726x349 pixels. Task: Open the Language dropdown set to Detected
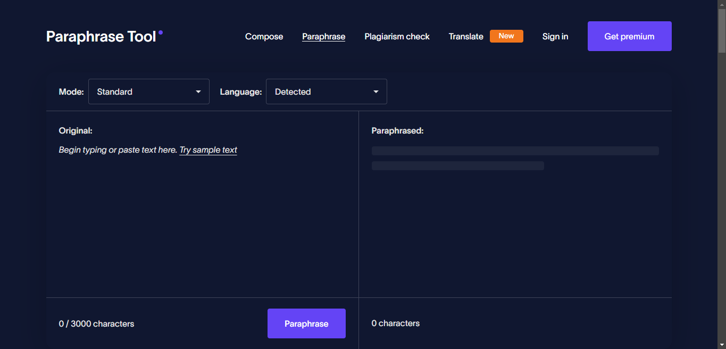[327, 92]
